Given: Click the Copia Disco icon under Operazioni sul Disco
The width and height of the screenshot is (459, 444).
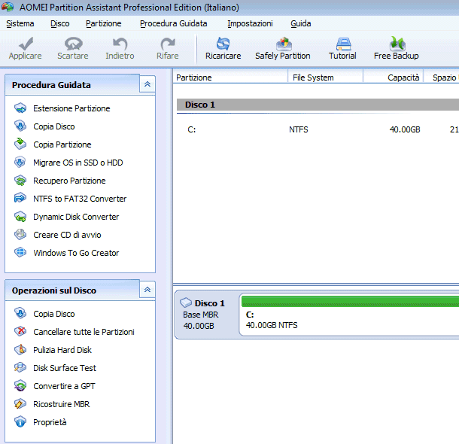Looking at the screenshot, I should 20,313.
